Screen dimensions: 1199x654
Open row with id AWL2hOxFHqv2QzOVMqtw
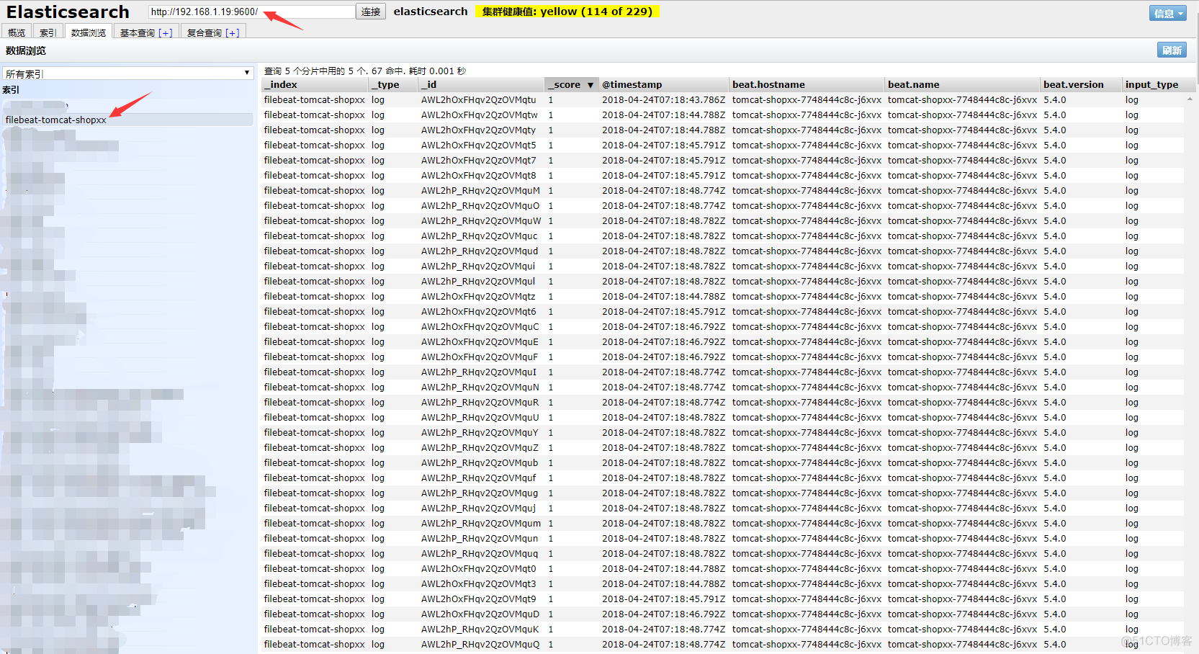point(723,115)
